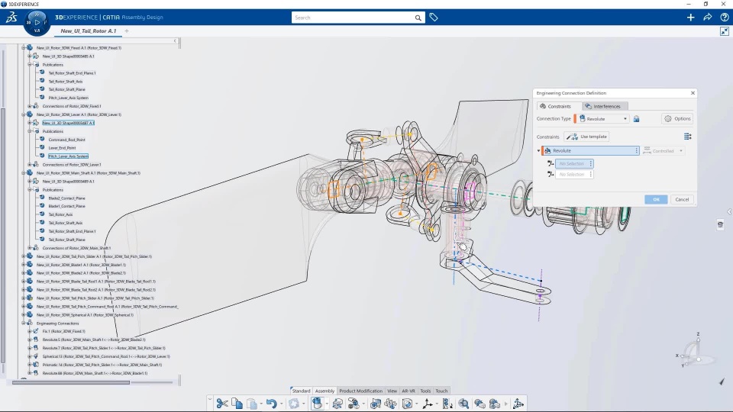Viewport: 733px width, 412px height.
Task: Collapse the New_UI_Rotor_3DW_Fixed A.1 tree node
Action: tap(23, 47)
